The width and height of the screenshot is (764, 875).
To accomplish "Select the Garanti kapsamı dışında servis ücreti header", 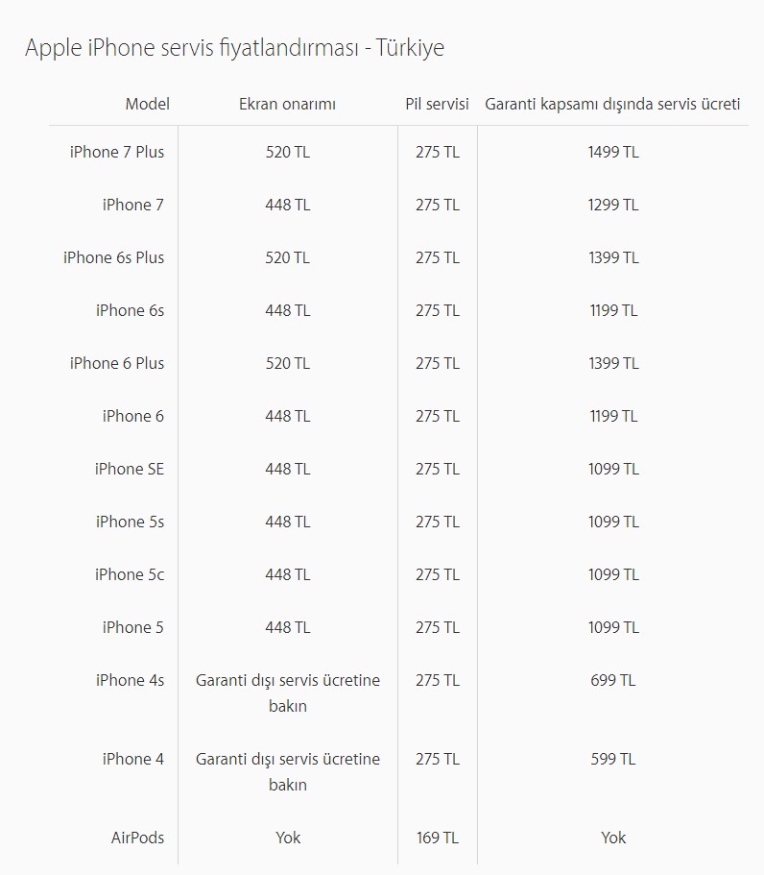I will [613, 105].
